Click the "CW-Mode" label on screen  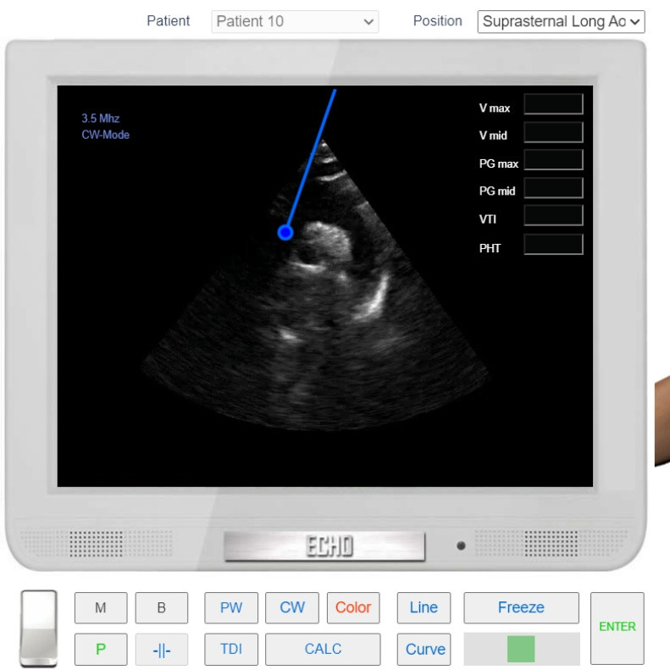coord(106,135)
